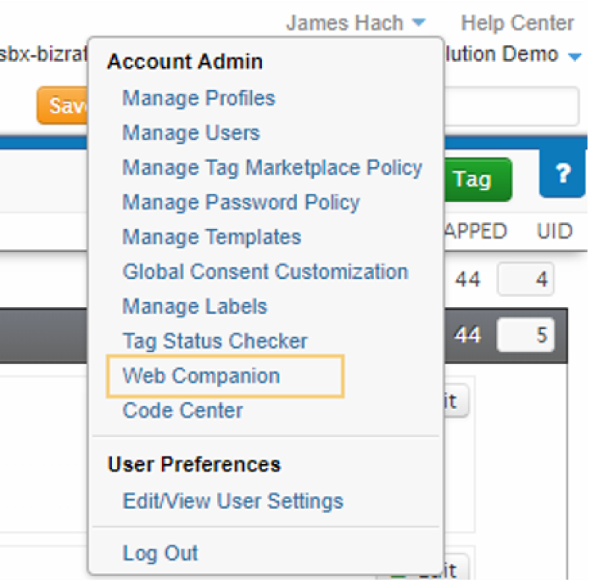Open Edit/View User Settings
This screenshot has width=589, height=581.
(232, 501)
